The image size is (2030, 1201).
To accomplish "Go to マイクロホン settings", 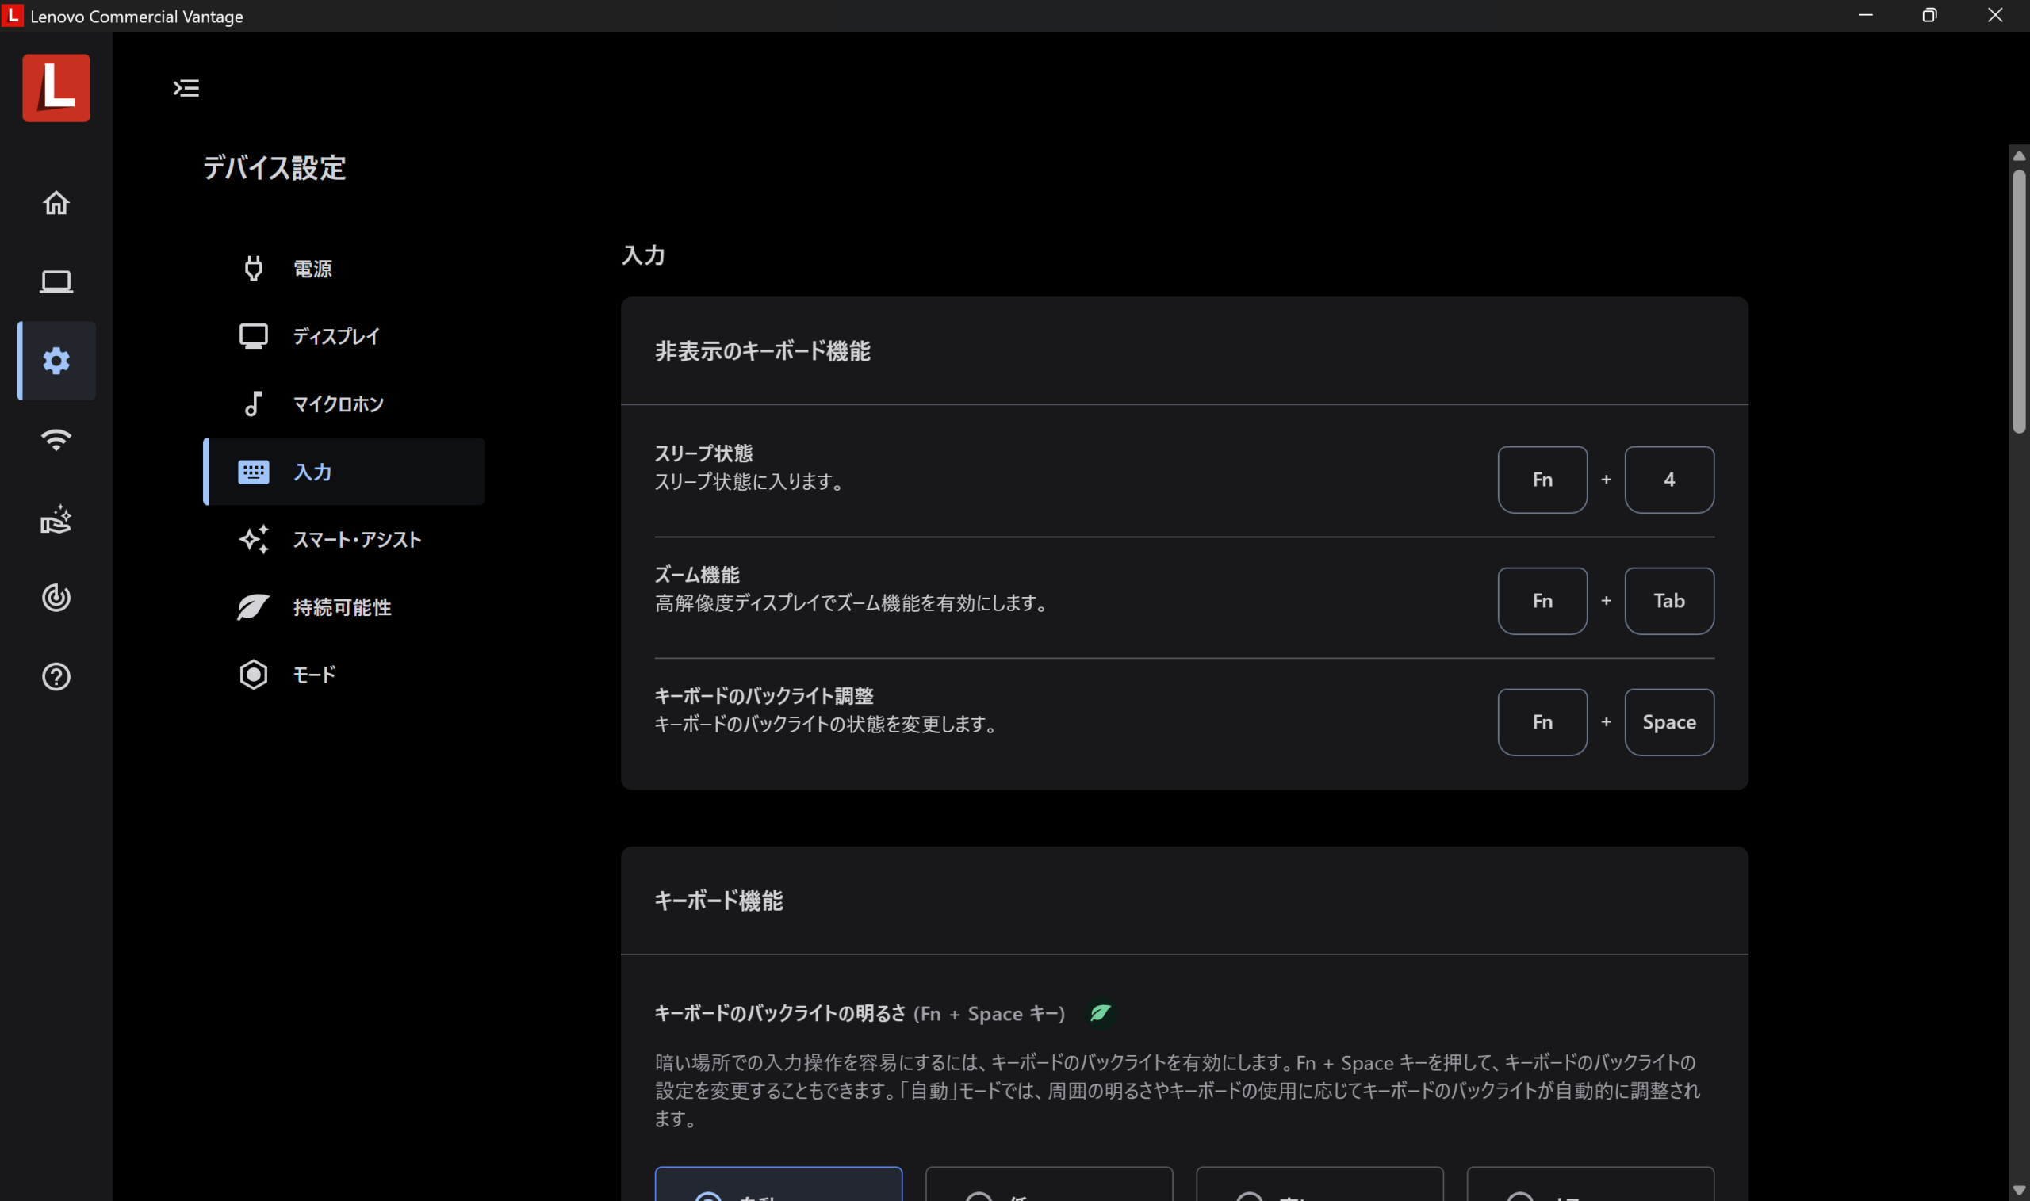I will click(x=338, y=404).
